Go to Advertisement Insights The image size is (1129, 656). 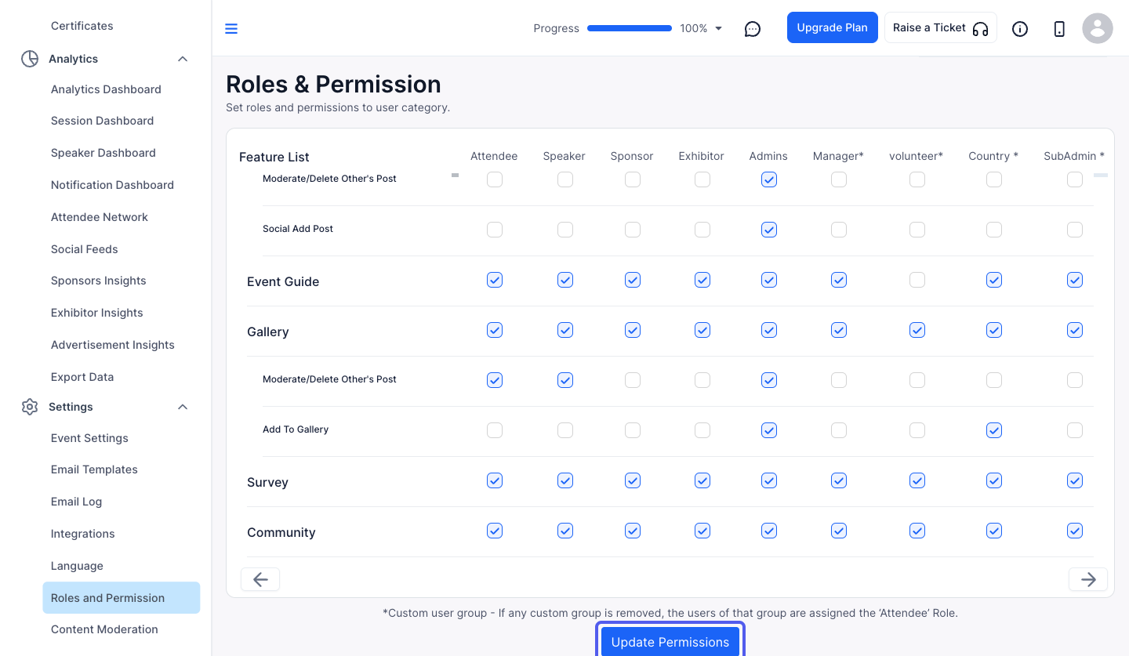(113, 345)
